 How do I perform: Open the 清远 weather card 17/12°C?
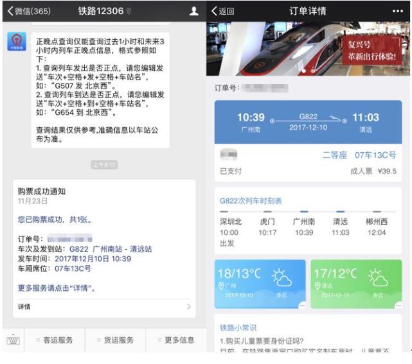click(356, 284)
